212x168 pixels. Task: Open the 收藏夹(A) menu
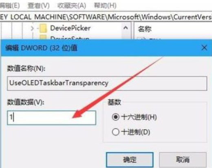(x=72, y=6)
